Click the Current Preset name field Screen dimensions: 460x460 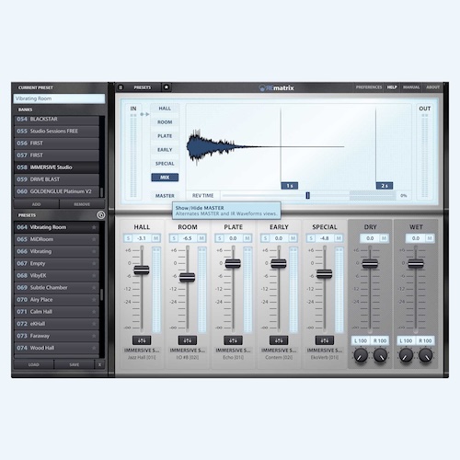(x=59, y=98)
